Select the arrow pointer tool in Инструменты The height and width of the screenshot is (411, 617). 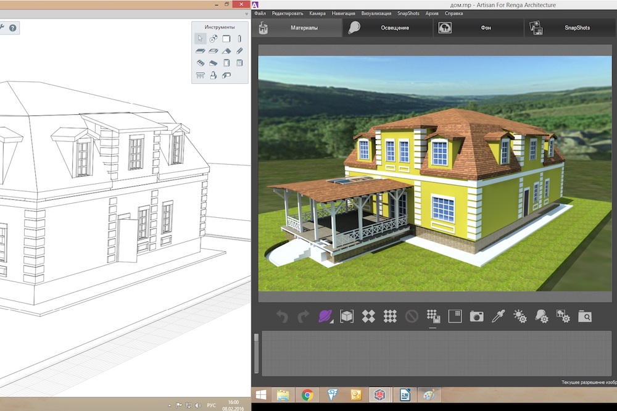201,38
